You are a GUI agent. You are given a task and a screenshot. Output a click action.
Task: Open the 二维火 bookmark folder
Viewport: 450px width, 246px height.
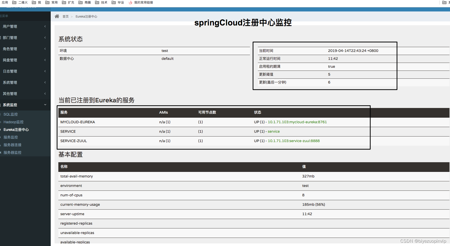pos(20,3)
